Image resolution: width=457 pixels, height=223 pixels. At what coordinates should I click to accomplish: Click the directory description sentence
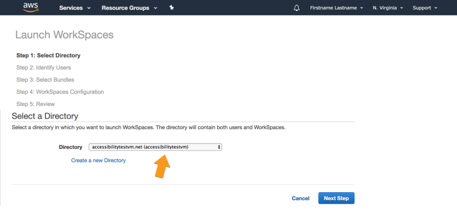click(149, 127)
